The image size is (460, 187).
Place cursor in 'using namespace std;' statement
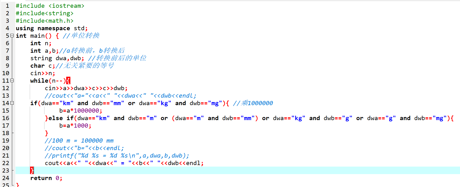pos(51,28)
